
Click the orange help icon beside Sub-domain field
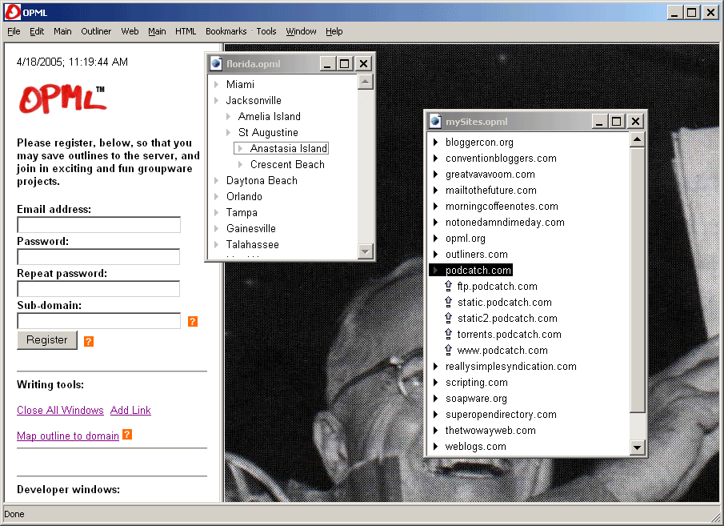point(193,321)
